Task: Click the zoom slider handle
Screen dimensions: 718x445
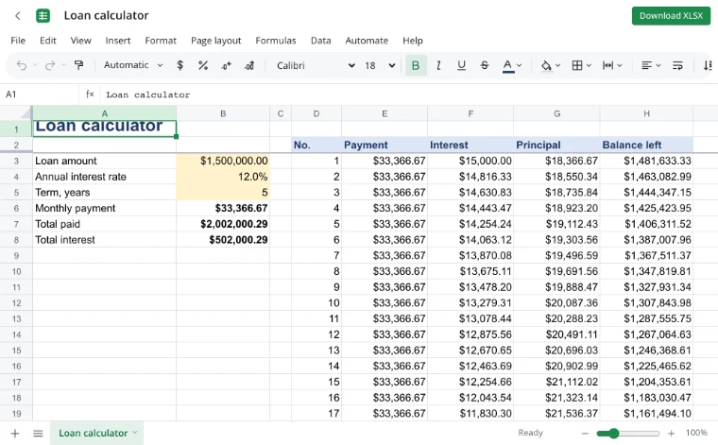Action: click(613, 433)
